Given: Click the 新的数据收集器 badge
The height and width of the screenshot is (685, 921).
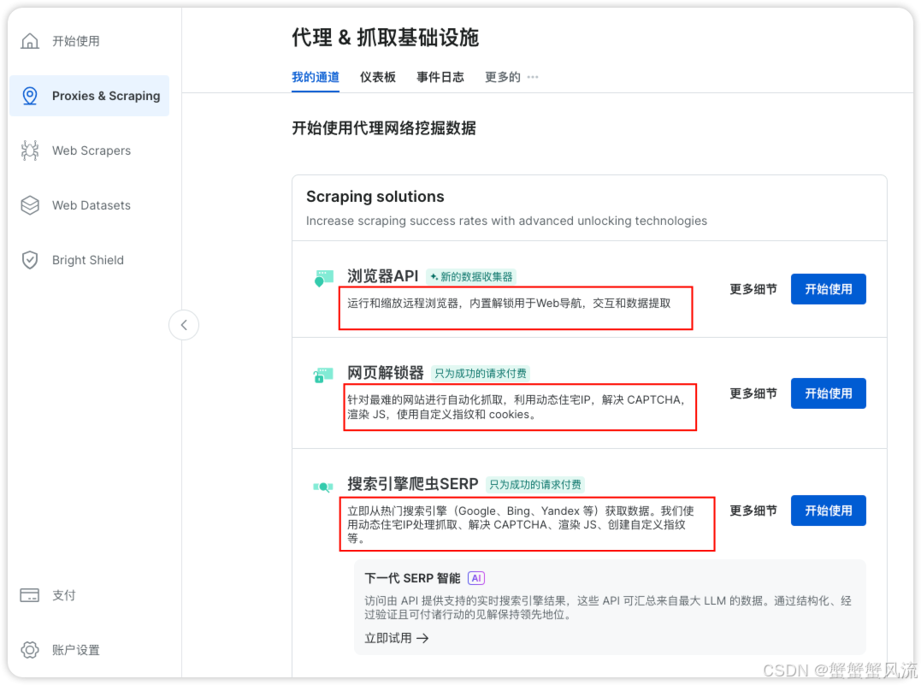Looking at the screenshot, I should pos(471,277).
